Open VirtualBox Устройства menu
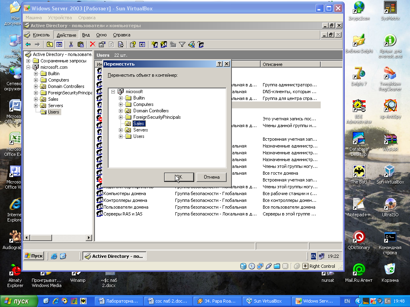This screenshot has width=410, height=307. pos(60,18)
